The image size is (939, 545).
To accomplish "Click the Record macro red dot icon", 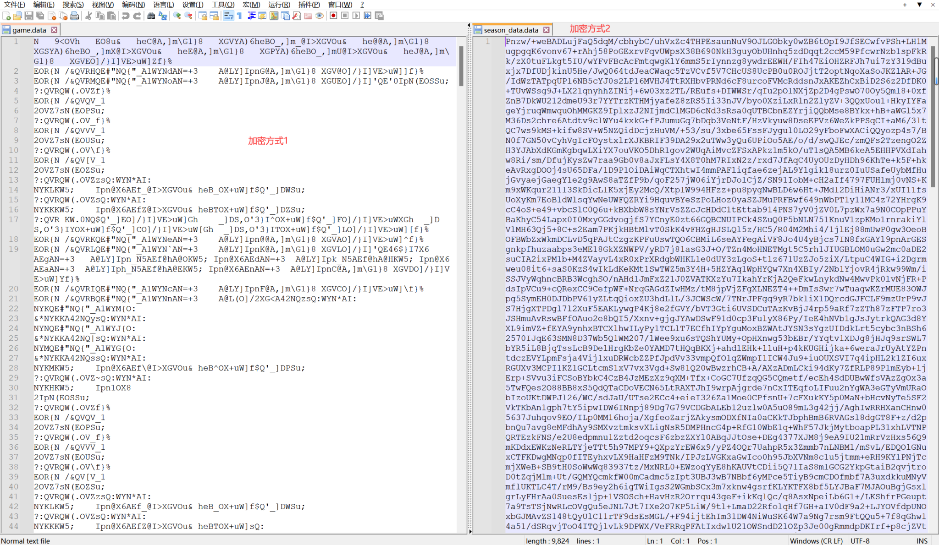I will pyautogui.click(x=333, y=16).
